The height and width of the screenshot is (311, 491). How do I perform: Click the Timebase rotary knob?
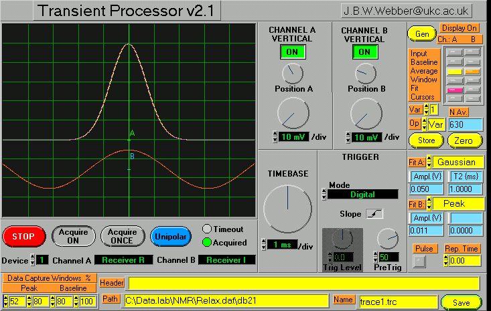tap(287, 209)
